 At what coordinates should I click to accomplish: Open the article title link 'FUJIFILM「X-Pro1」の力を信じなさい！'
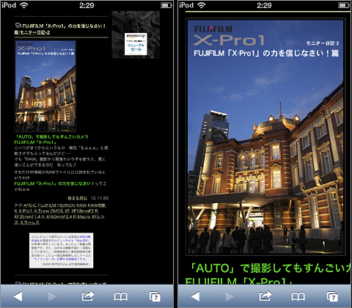pyautogui.click(x=64, y=26)
